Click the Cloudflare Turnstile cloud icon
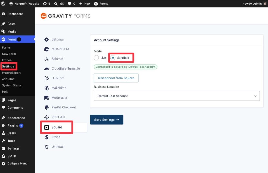The width and height of the screenshot is (268, 173). pos(47,68)
